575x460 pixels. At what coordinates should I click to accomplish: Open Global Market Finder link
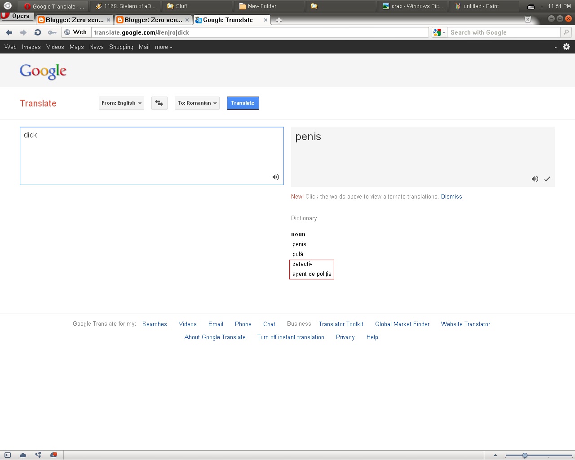tap(402, 324)
